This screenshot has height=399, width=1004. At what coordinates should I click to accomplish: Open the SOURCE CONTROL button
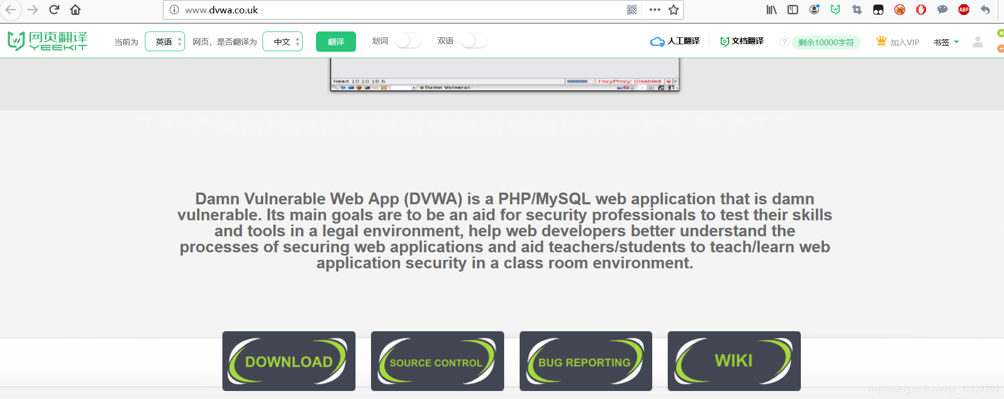point(437,361)
